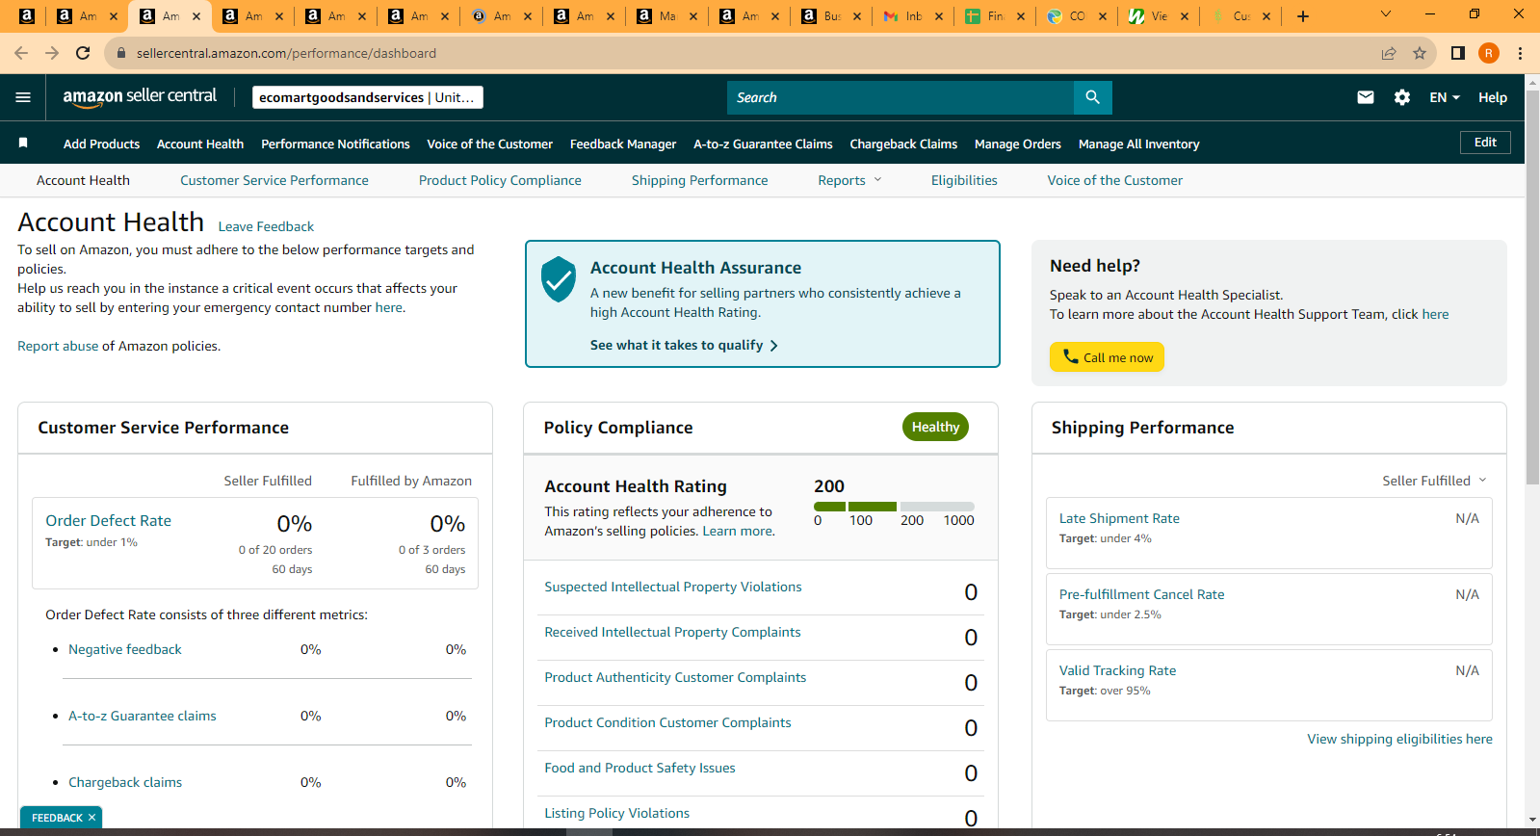
Task: Close the Gmail Inbox tab
Action: [x=939, y=16]
